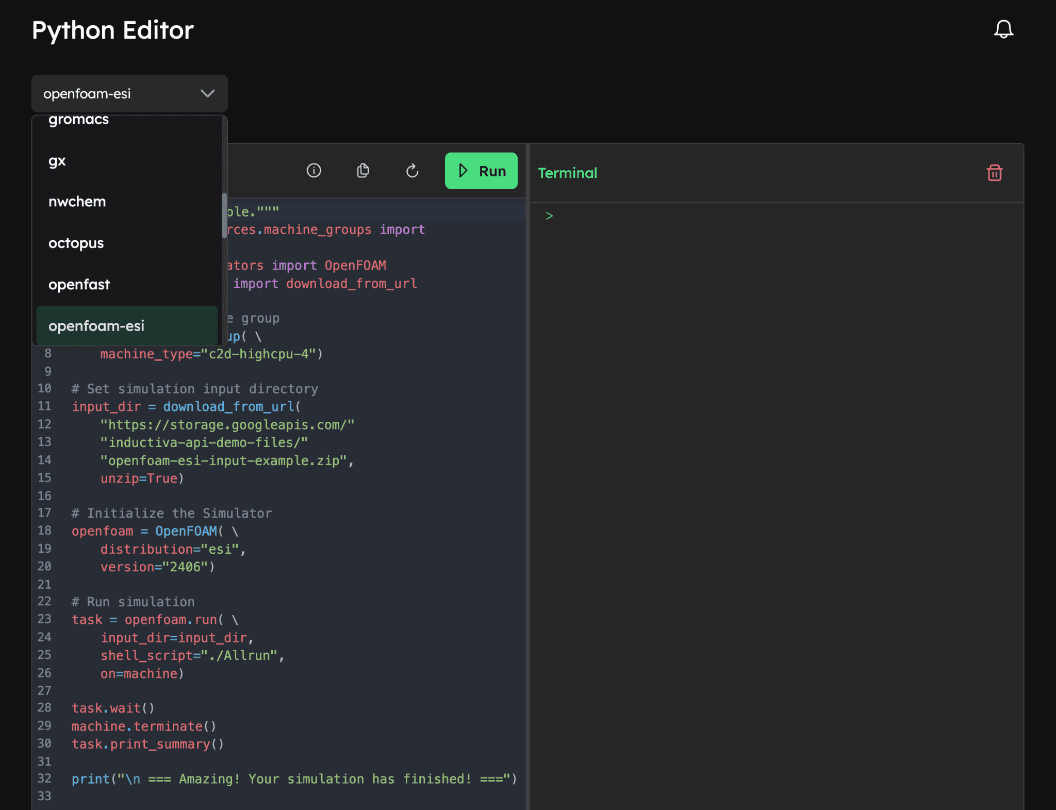The image size is (1056, 810).
Task: Run the simulation with the Run button
Action: click(481, 171)
